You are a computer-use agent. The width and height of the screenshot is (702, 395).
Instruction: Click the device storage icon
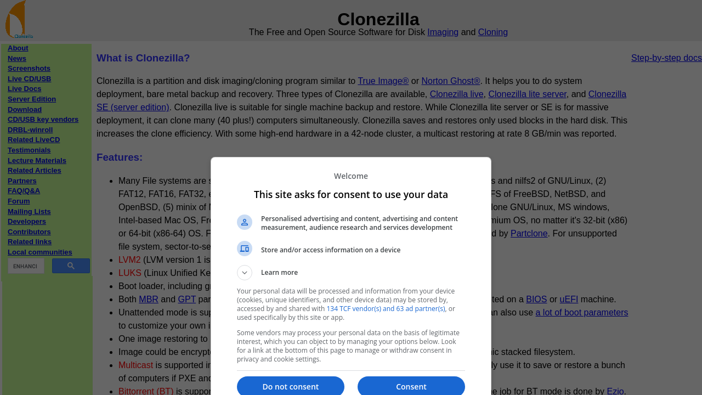[245, 249]
